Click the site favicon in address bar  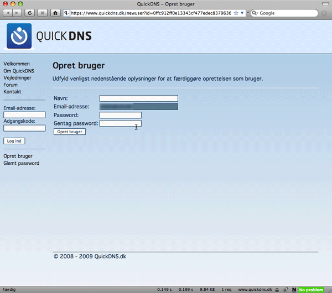pos(66,13)
